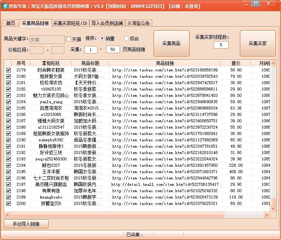Click the app logo icon in title bar
The width and height of the screenshot is (281, 240).
[4, 6]
